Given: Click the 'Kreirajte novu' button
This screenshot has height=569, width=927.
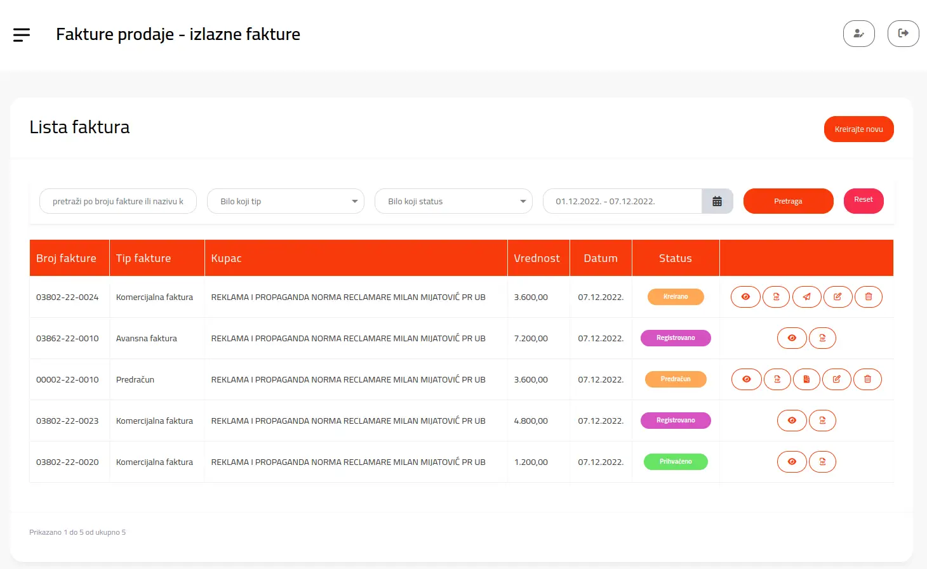Looking at the screenshot, I should [x=858, y=129].
